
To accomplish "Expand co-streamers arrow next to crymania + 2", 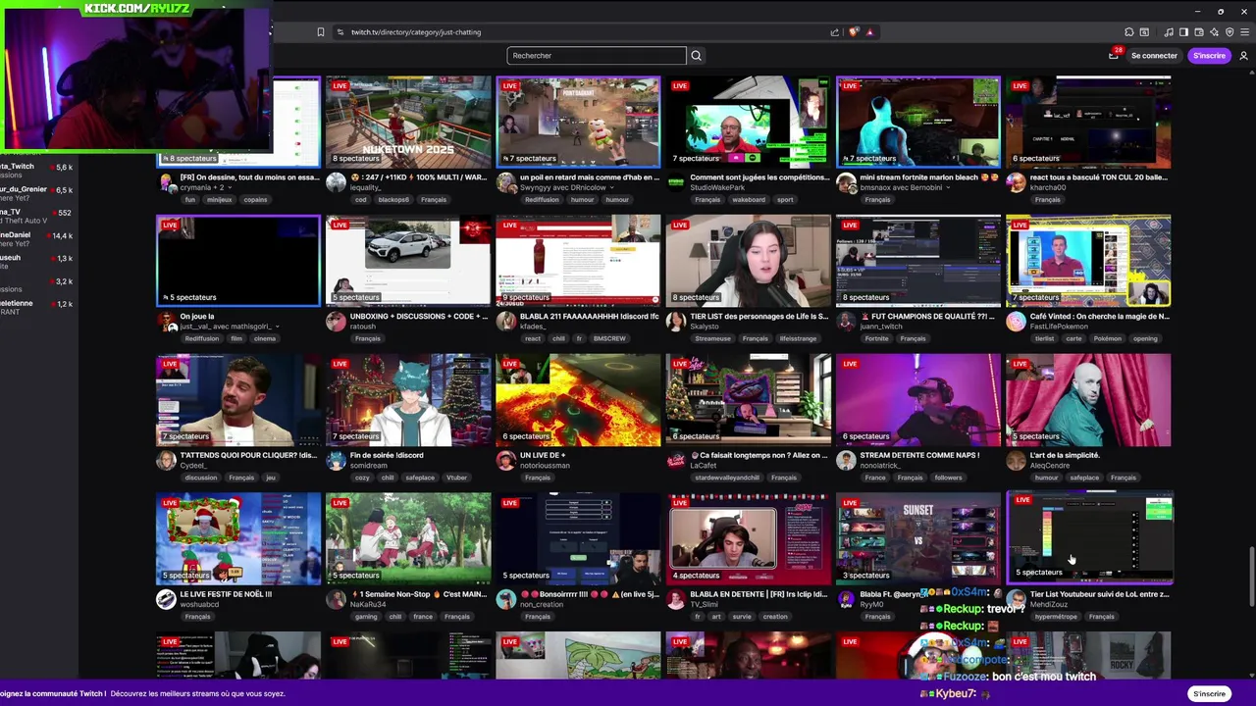I will (232, 187).
